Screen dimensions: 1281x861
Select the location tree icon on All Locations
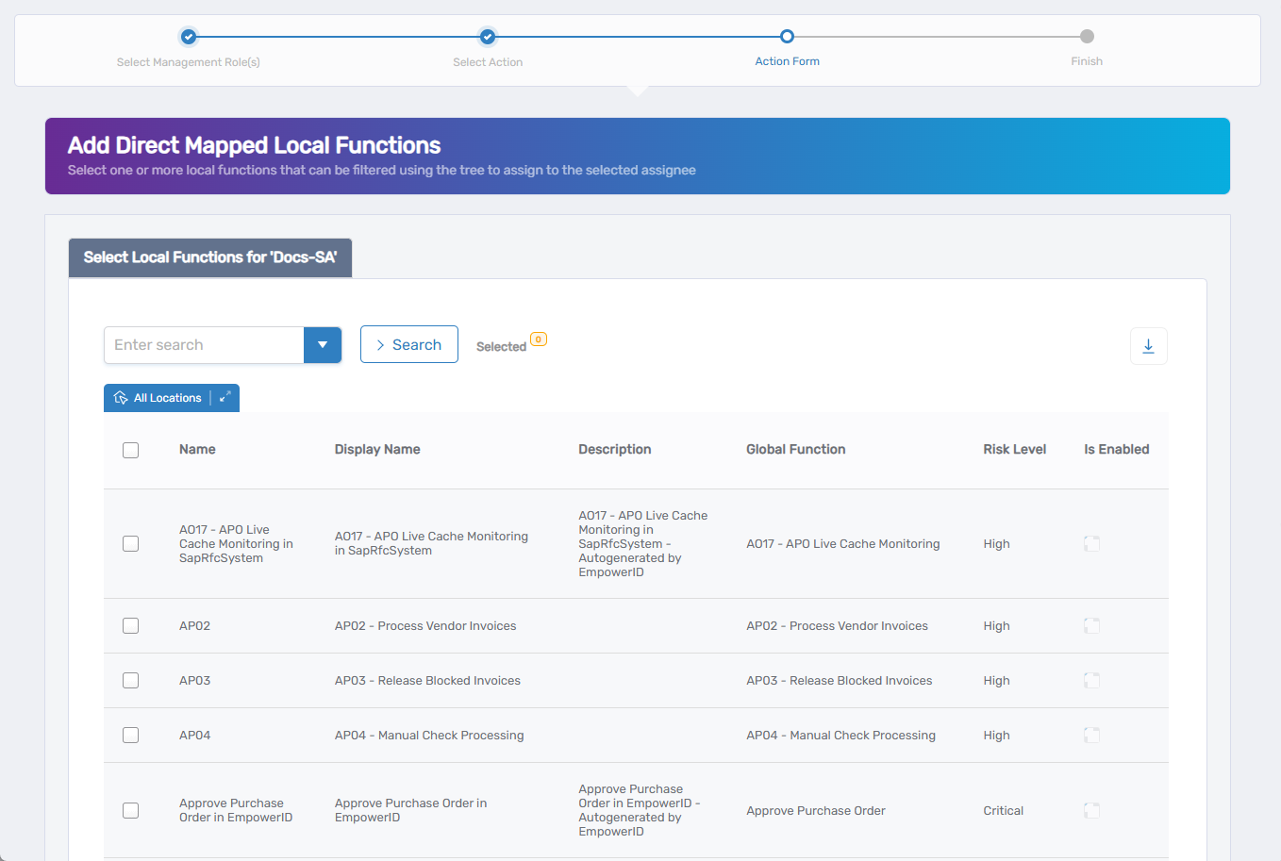click(x=120, y=397)
